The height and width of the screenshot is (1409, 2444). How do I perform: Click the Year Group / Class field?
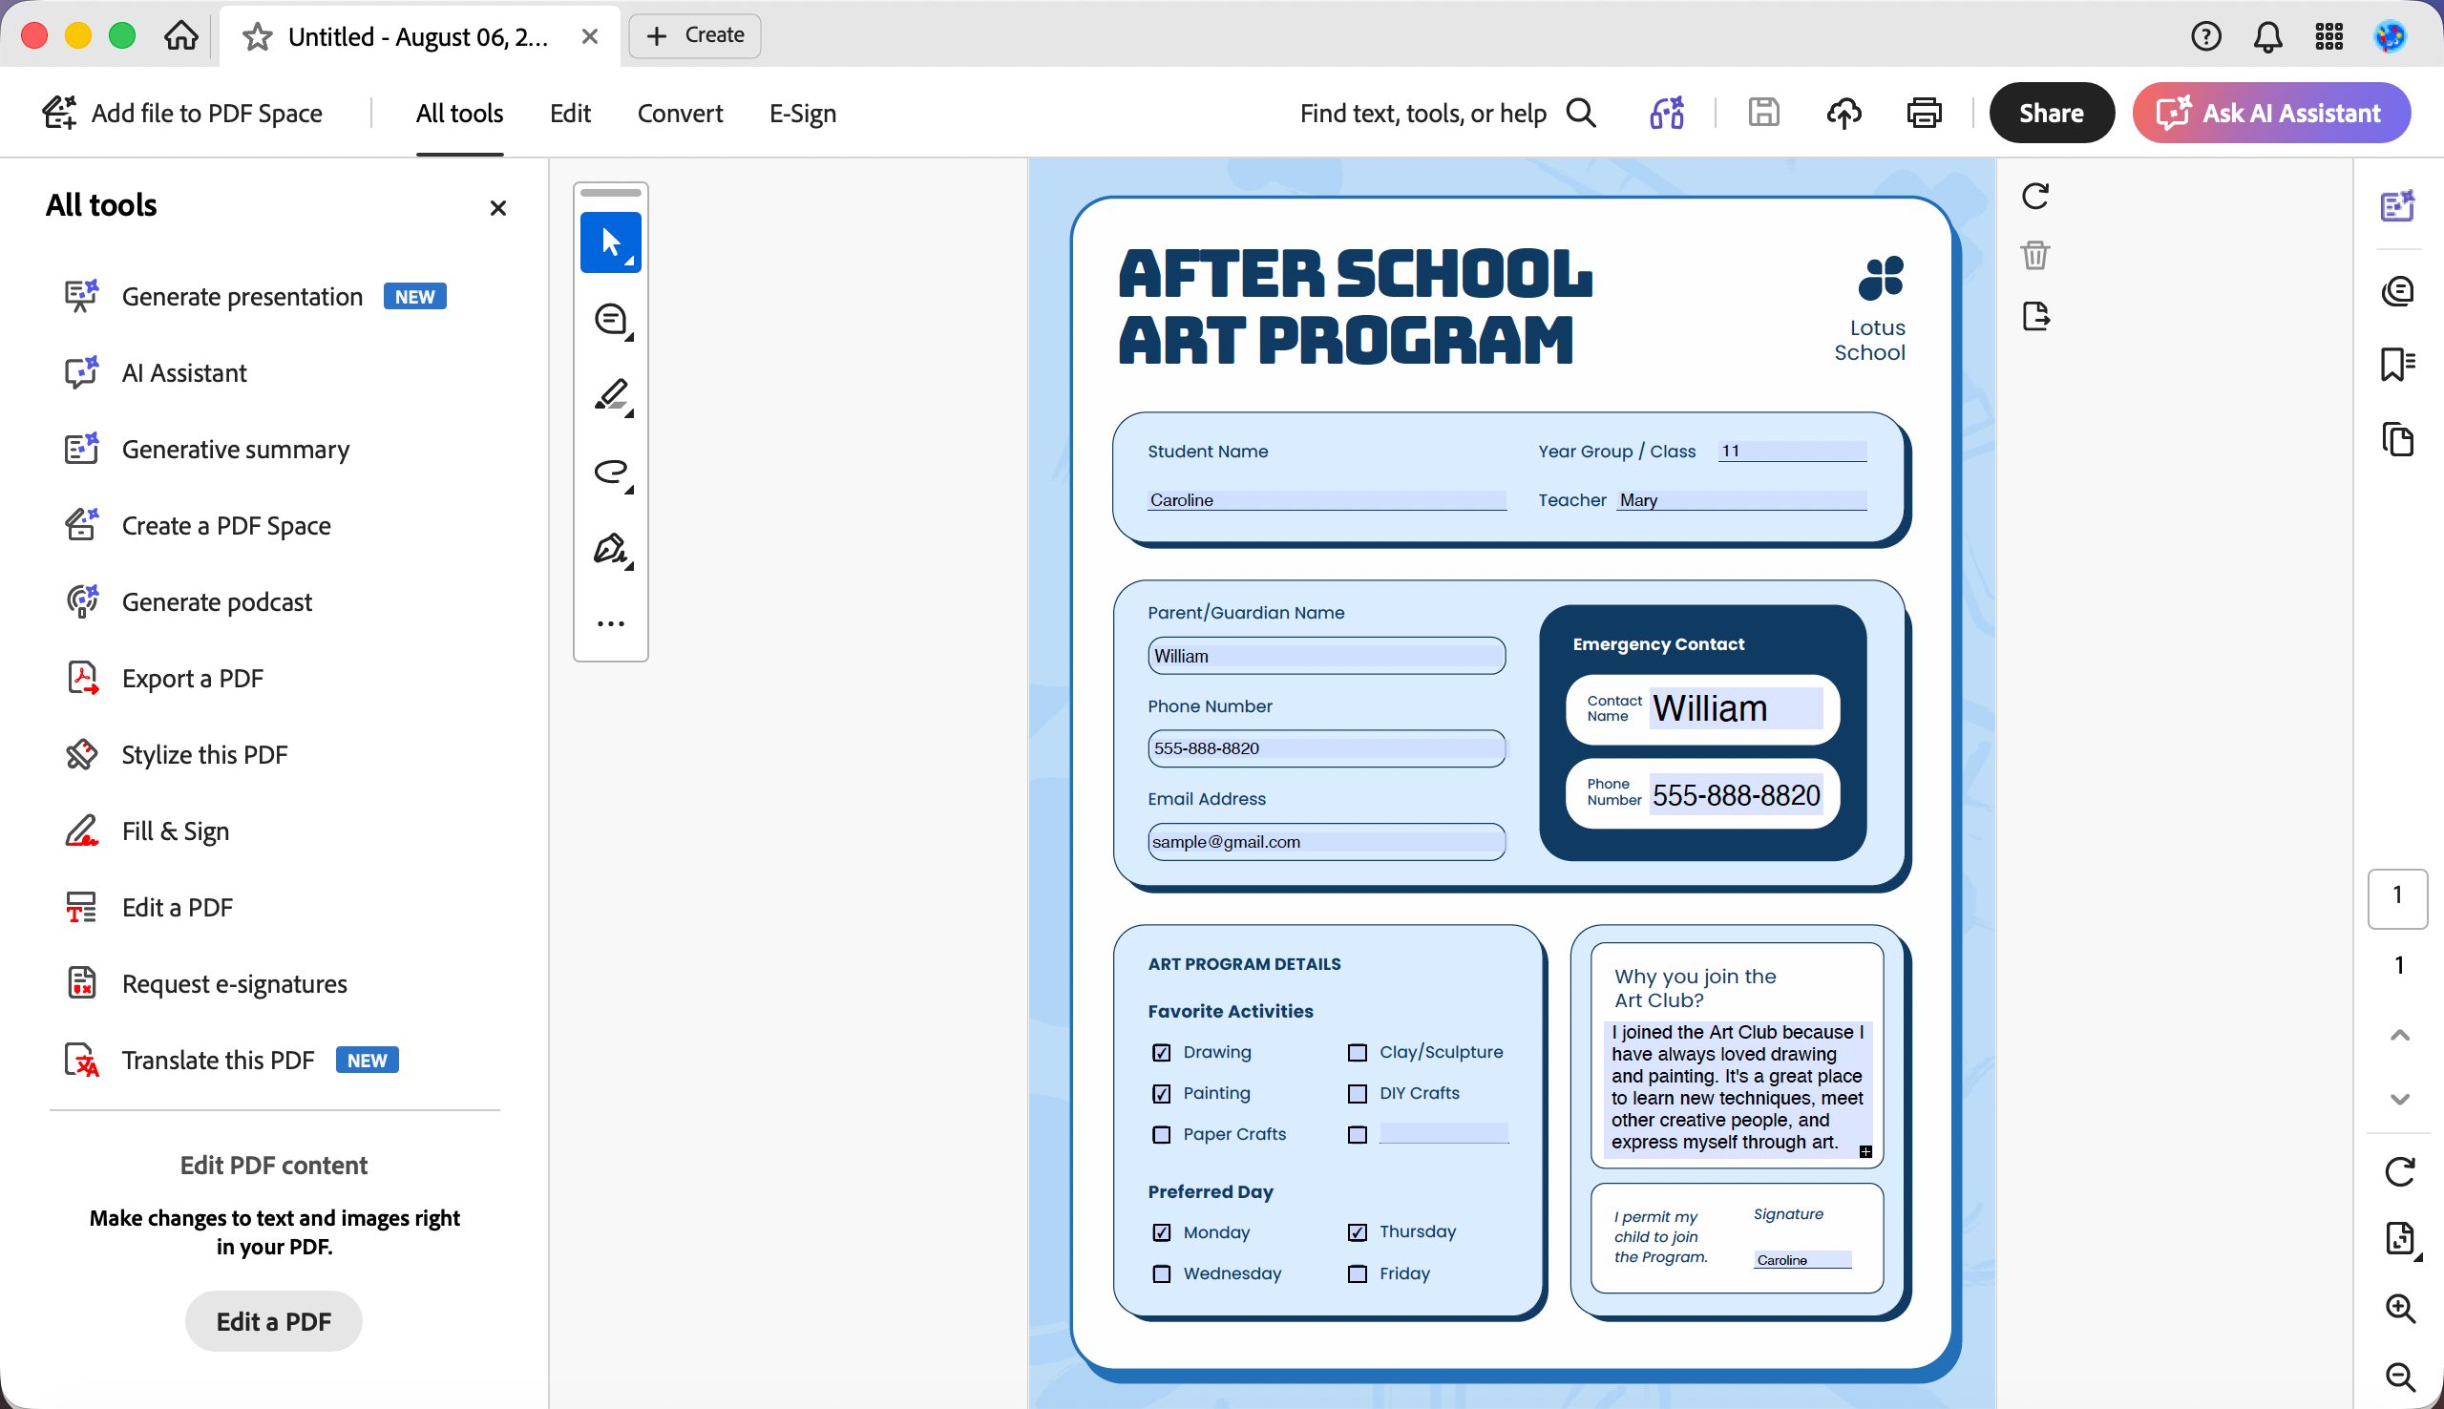coord(1792,451)
